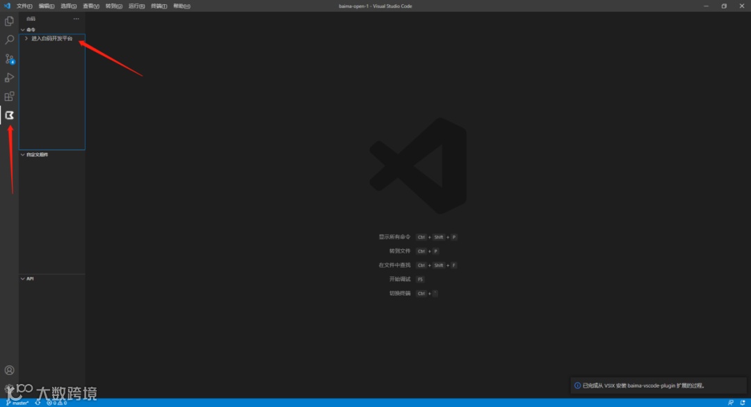Open the Run and Debug view
751x407 pixels.
pyautogui.click(x=9, y=77)
